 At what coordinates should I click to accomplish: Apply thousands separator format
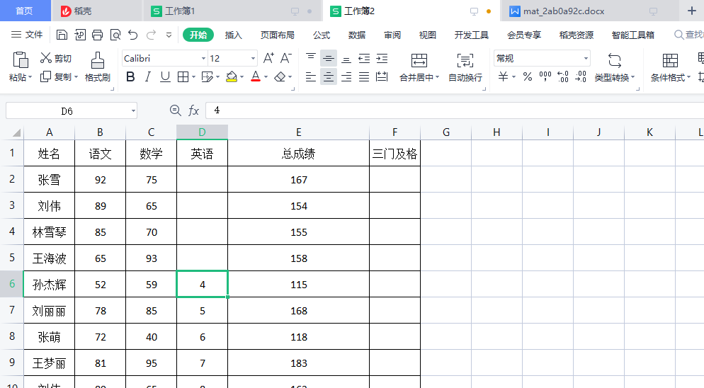[x=545, y=76]
